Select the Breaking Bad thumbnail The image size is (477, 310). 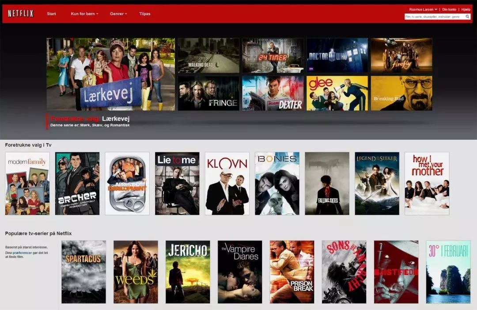pyautogui.click(x=401, y=93)
